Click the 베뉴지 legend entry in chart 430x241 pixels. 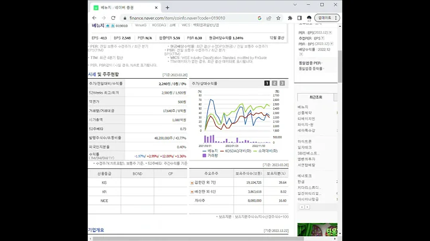tap(210, 151)
